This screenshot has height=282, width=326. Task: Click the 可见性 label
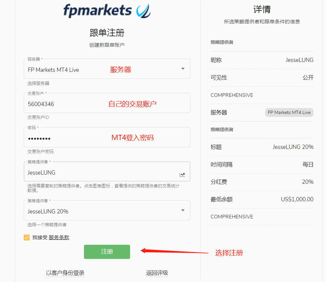(x=219, y=77)
